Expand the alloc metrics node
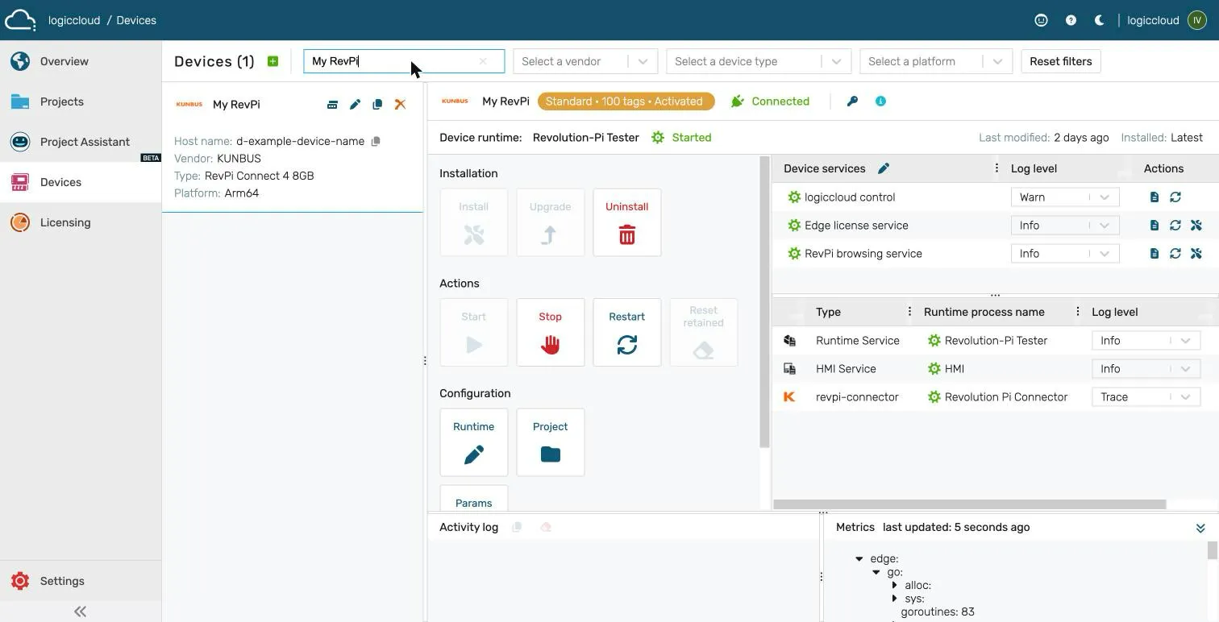The height and width of the screenshot is (622, 1219). 895,585
